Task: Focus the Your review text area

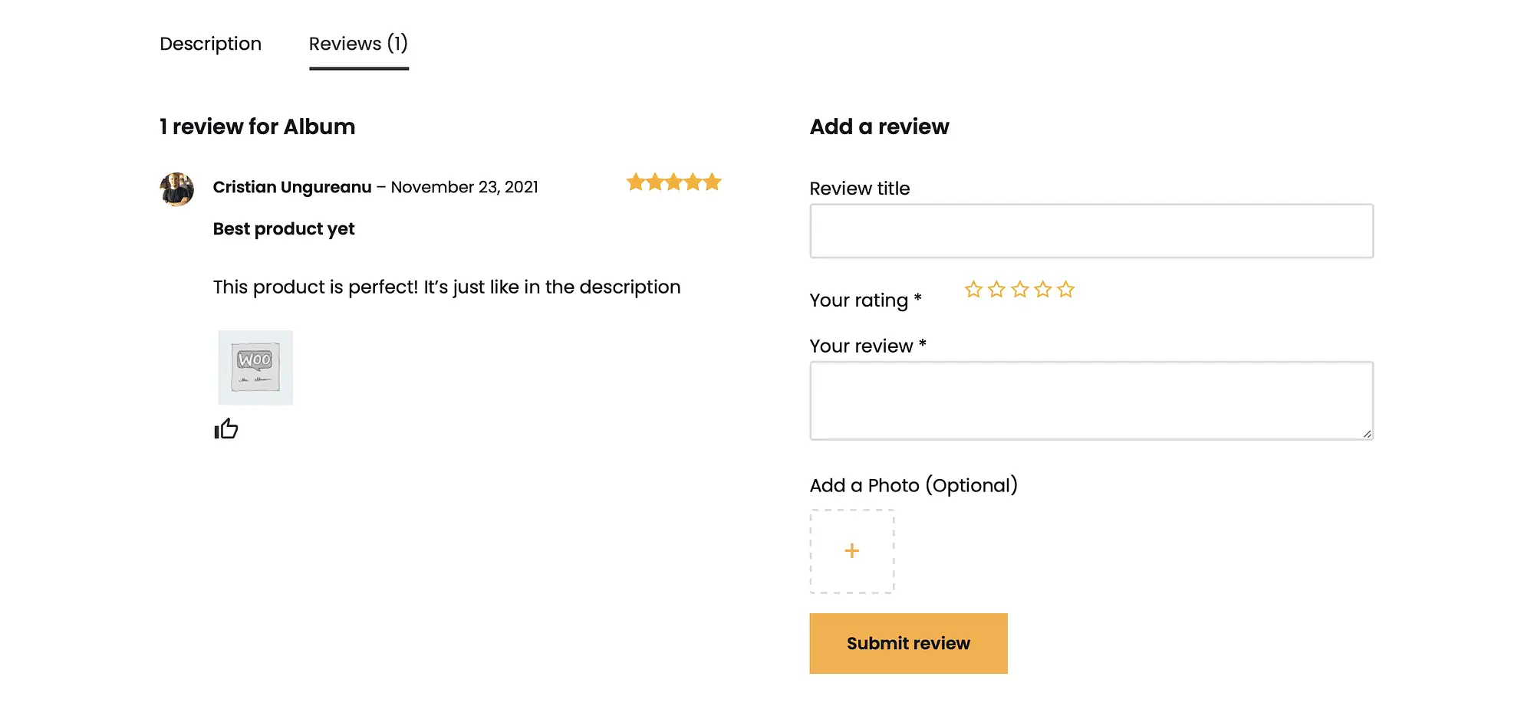Action: 1091,401
